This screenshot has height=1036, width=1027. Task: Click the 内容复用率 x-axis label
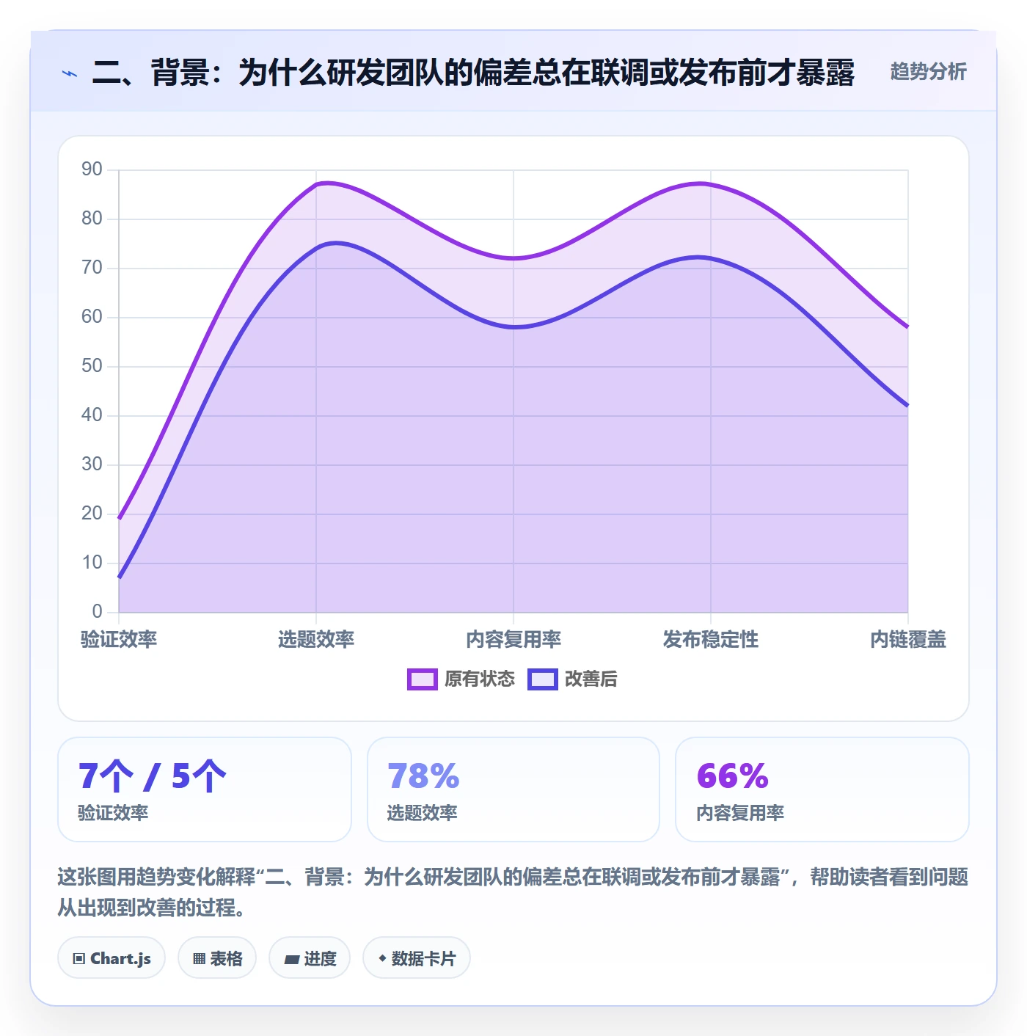point(513,640)
